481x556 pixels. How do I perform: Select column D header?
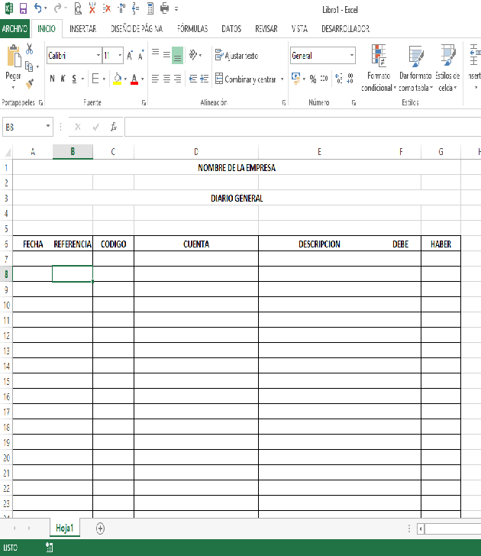pos(196,152)
